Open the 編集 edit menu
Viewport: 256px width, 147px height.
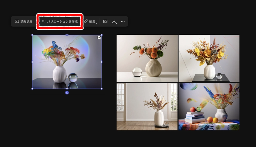(90, 21)
